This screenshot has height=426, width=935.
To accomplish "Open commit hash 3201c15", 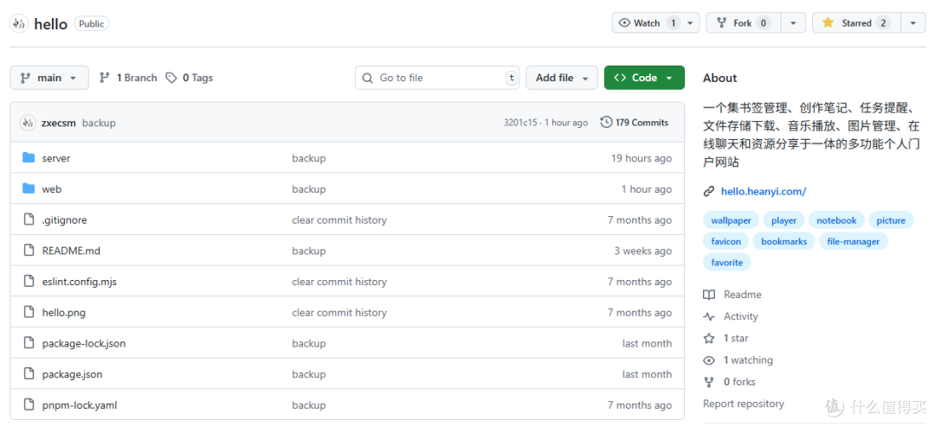I will click(x=520, y=123).
